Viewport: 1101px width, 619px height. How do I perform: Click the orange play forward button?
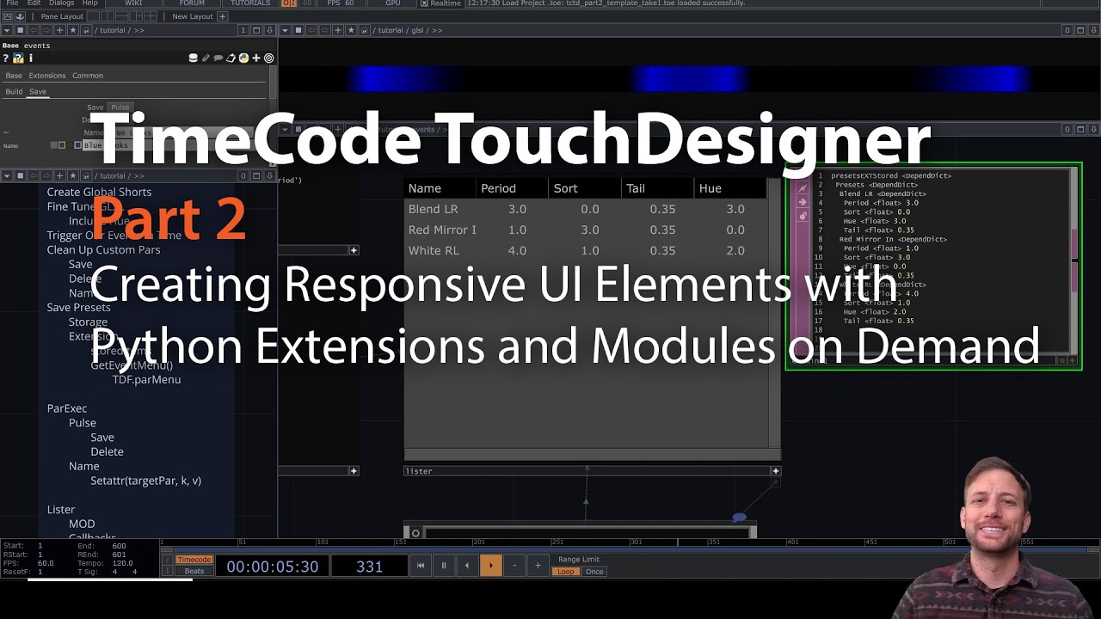coord(491,566)
